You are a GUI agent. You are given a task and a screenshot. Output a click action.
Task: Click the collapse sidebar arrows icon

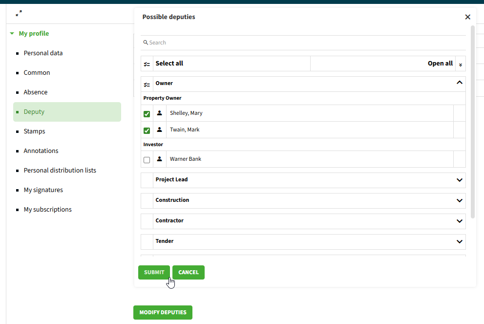[x=19, y=13]
